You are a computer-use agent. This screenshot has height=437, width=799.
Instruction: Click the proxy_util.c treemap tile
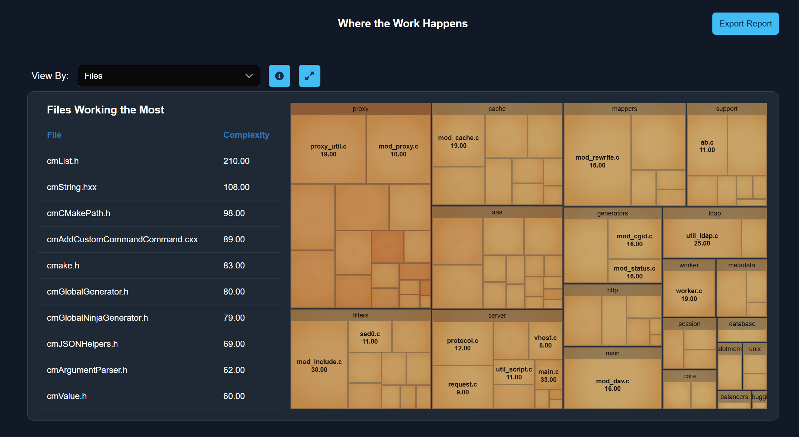tap(328, 150)
